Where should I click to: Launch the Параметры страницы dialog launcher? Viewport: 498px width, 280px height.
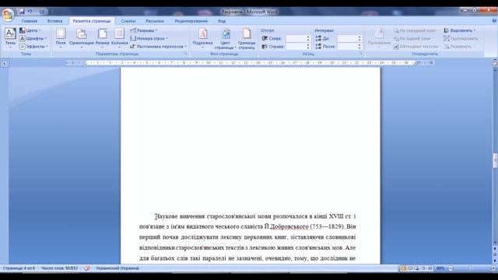[186, 54]
